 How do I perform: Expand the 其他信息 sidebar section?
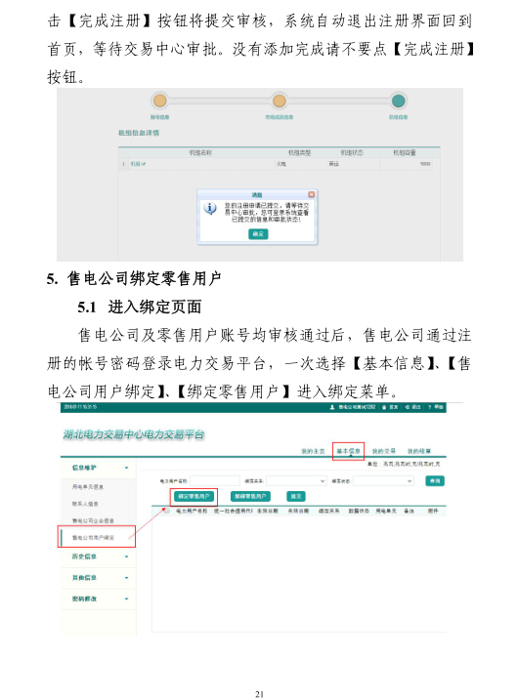point(99,578)
